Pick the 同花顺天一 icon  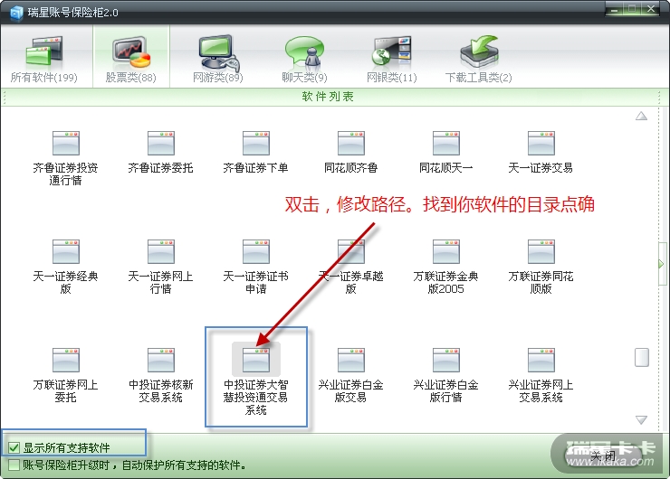tap(446, 144)
